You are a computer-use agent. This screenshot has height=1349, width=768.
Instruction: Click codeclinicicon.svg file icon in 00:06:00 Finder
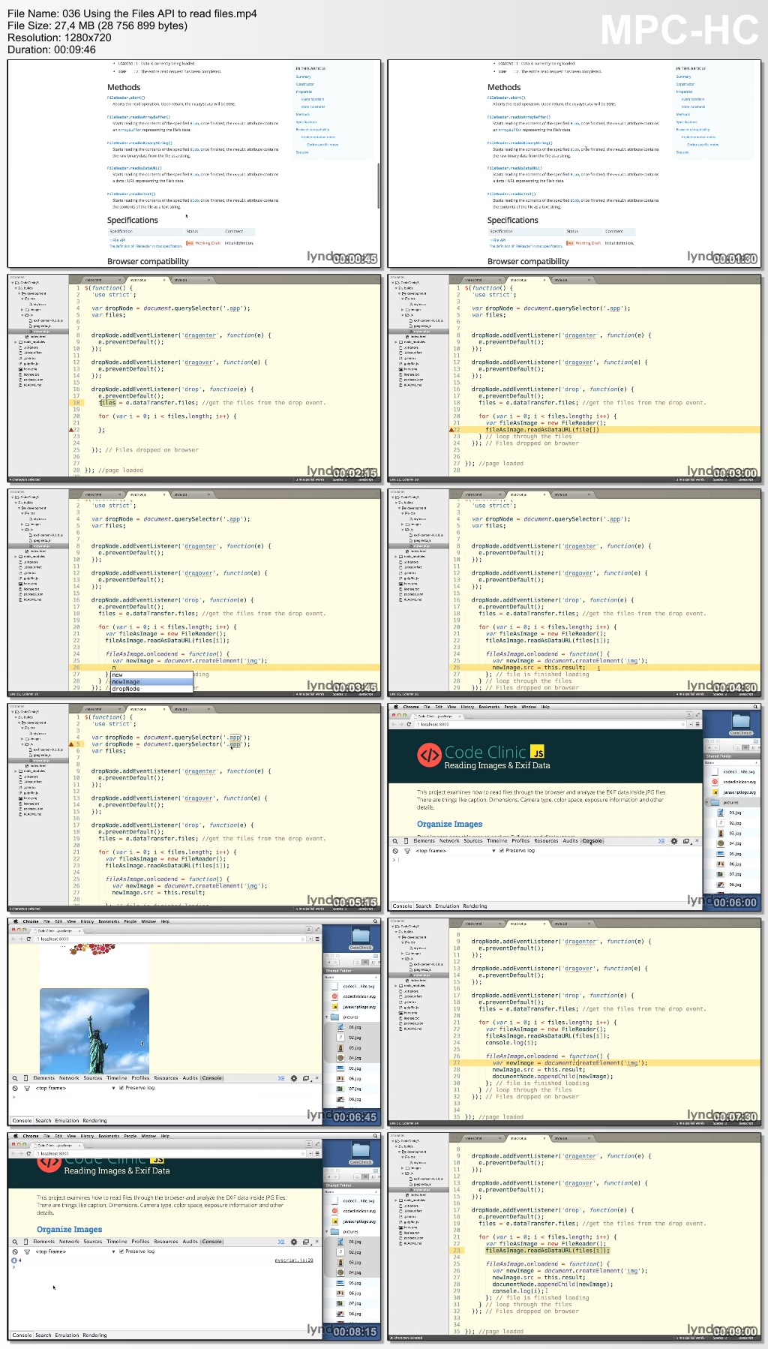[x=715, y=782]
